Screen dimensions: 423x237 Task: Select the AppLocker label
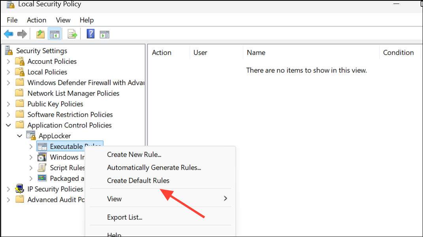click(x=55, y=136)
